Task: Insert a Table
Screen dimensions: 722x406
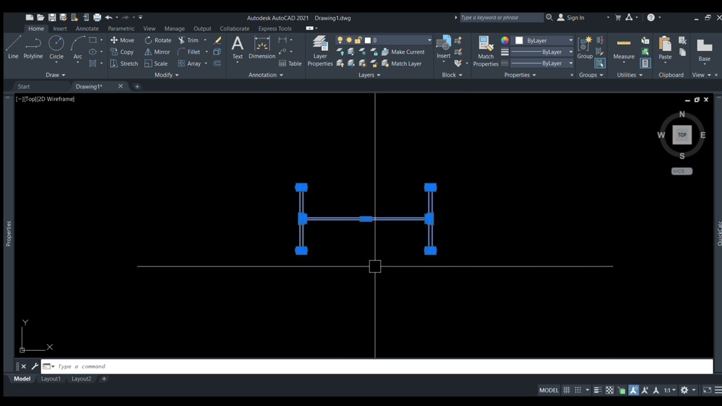Action: pos(290,64)
